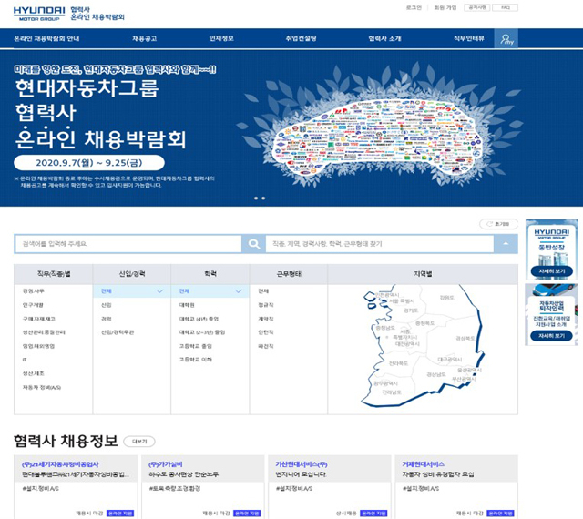Image resolution: width=583 pixels, height=519 pixels.
Task: Select 생산제조 job category
Action: [33, 373]
